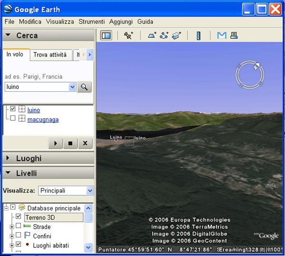Open the macugnaga search result link
This screenshot has height=256, width=285.
tap(43, 120)
